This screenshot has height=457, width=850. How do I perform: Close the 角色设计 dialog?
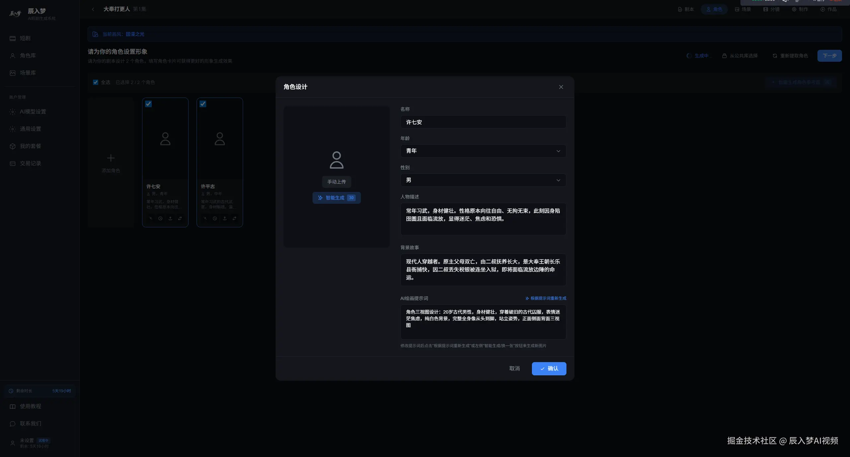[x=561, y=87]
